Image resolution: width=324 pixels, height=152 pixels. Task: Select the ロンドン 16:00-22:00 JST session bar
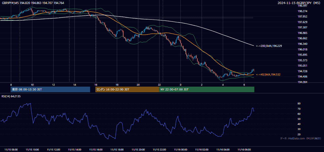pos(127,89)
